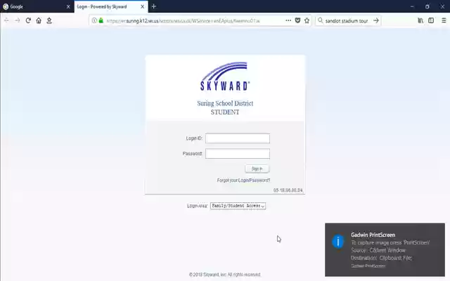
Task: Click the Login ID input field
Action: pos(238,138)
